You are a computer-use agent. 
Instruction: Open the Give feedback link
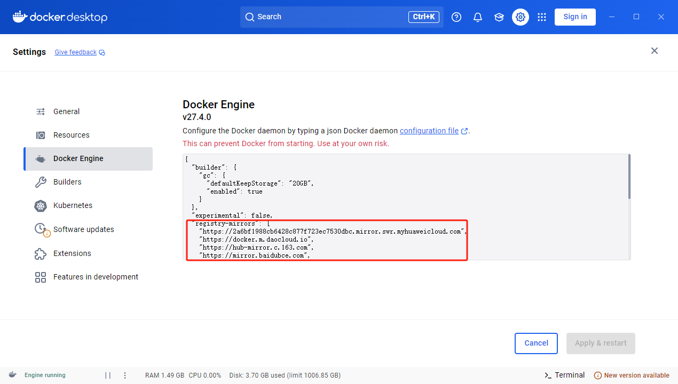pyautogui.click(x=75, y=52)
